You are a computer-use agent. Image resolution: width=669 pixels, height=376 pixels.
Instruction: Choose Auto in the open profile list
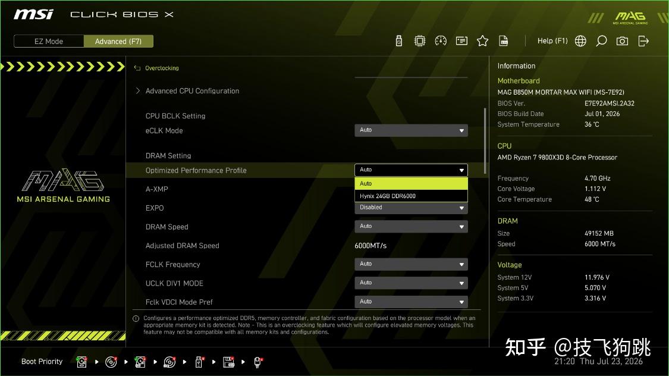click(x=412, y=183)
